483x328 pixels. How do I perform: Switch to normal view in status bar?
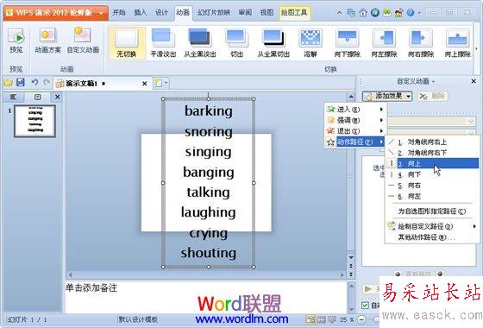click(x=310, y=319)
